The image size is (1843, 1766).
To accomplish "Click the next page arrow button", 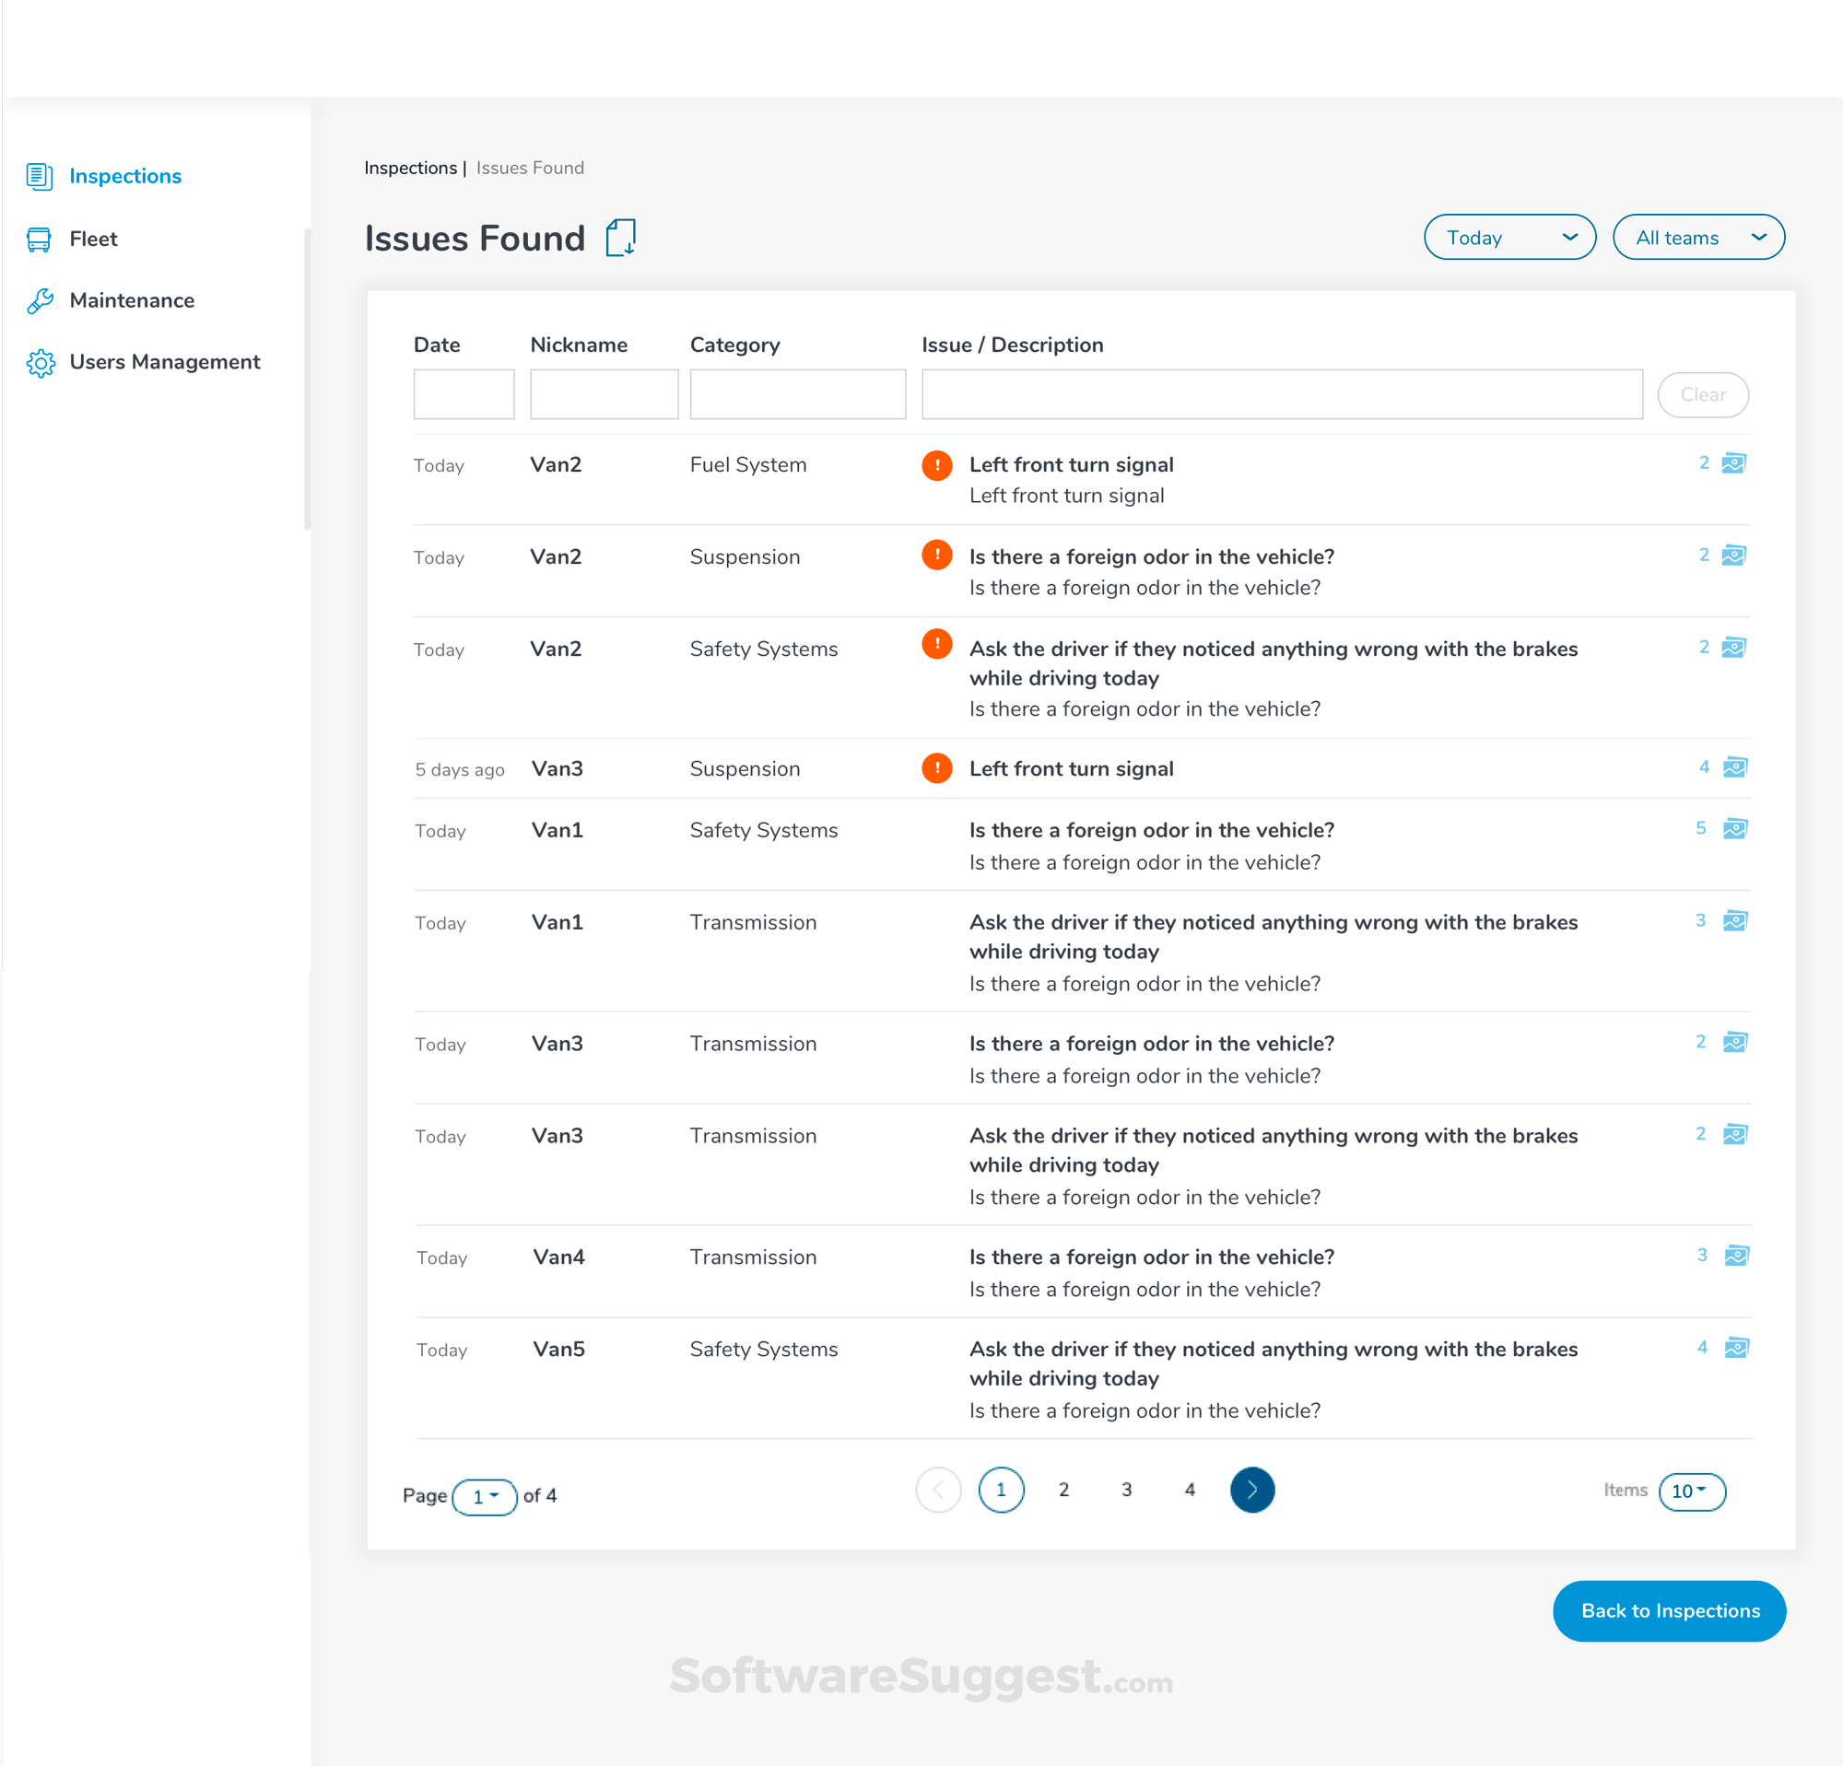I will 1251,1490.
